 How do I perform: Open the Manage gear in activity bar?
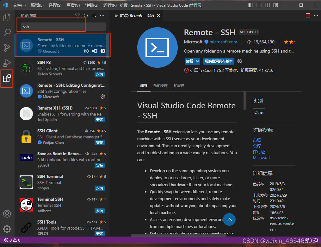(7, 229)
